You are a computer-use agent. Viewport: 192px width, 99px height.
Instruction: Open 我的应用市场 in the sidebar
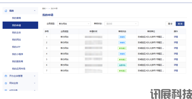tap(19, 69)
